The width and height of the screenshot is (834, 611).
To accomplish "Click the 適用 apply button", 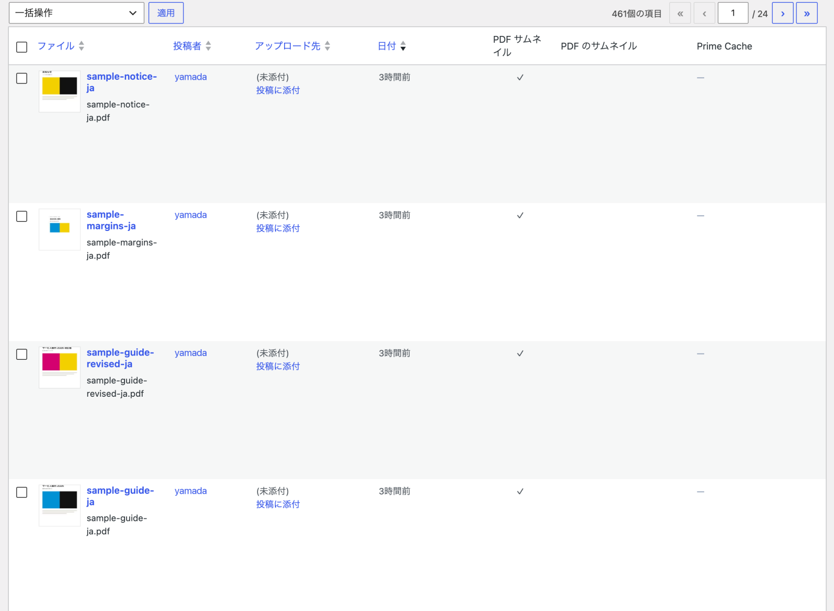I will (166, 13).
